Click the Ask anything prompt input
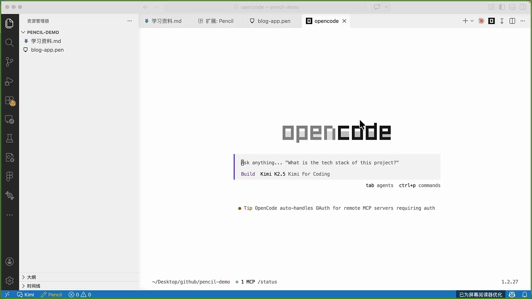 point(337,163)
